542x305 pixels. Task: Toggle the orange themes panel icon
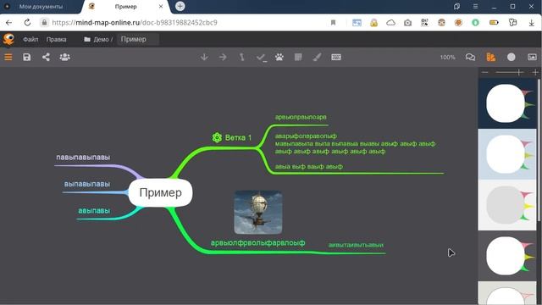point(491,57)
